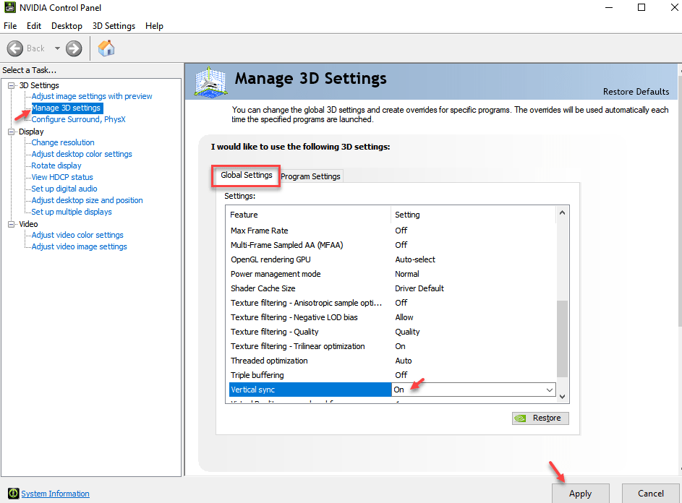Screen dimensions: 682x503
Task: Open the Vertical sync setting dropdown
Action: [x=548, y=390]
